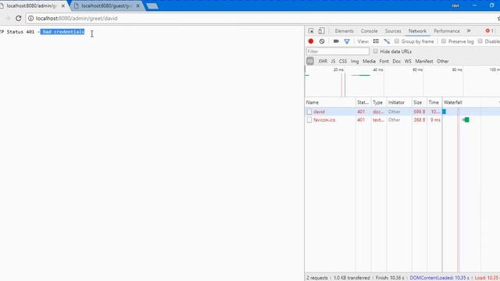The width and height of the screenshot is (500, 281).
Task: Switch to large request rows view icon
Action: (x=376, y=41)
